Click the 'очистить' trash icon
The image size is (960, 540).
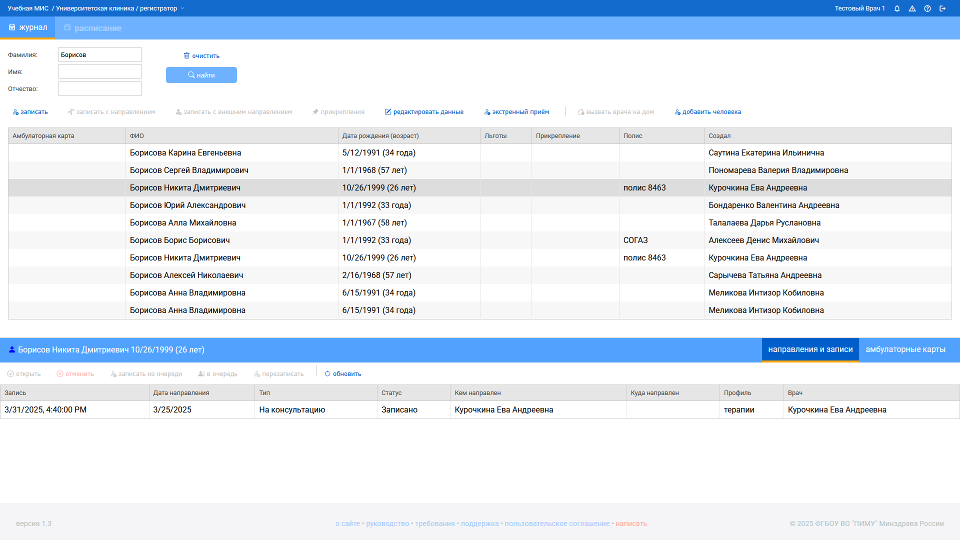click(x=186, y=55)
